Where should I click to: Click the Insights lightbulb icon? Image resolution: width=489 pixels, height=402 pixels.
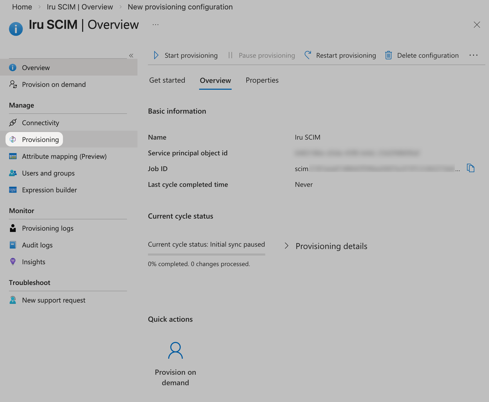click(13, 262)
